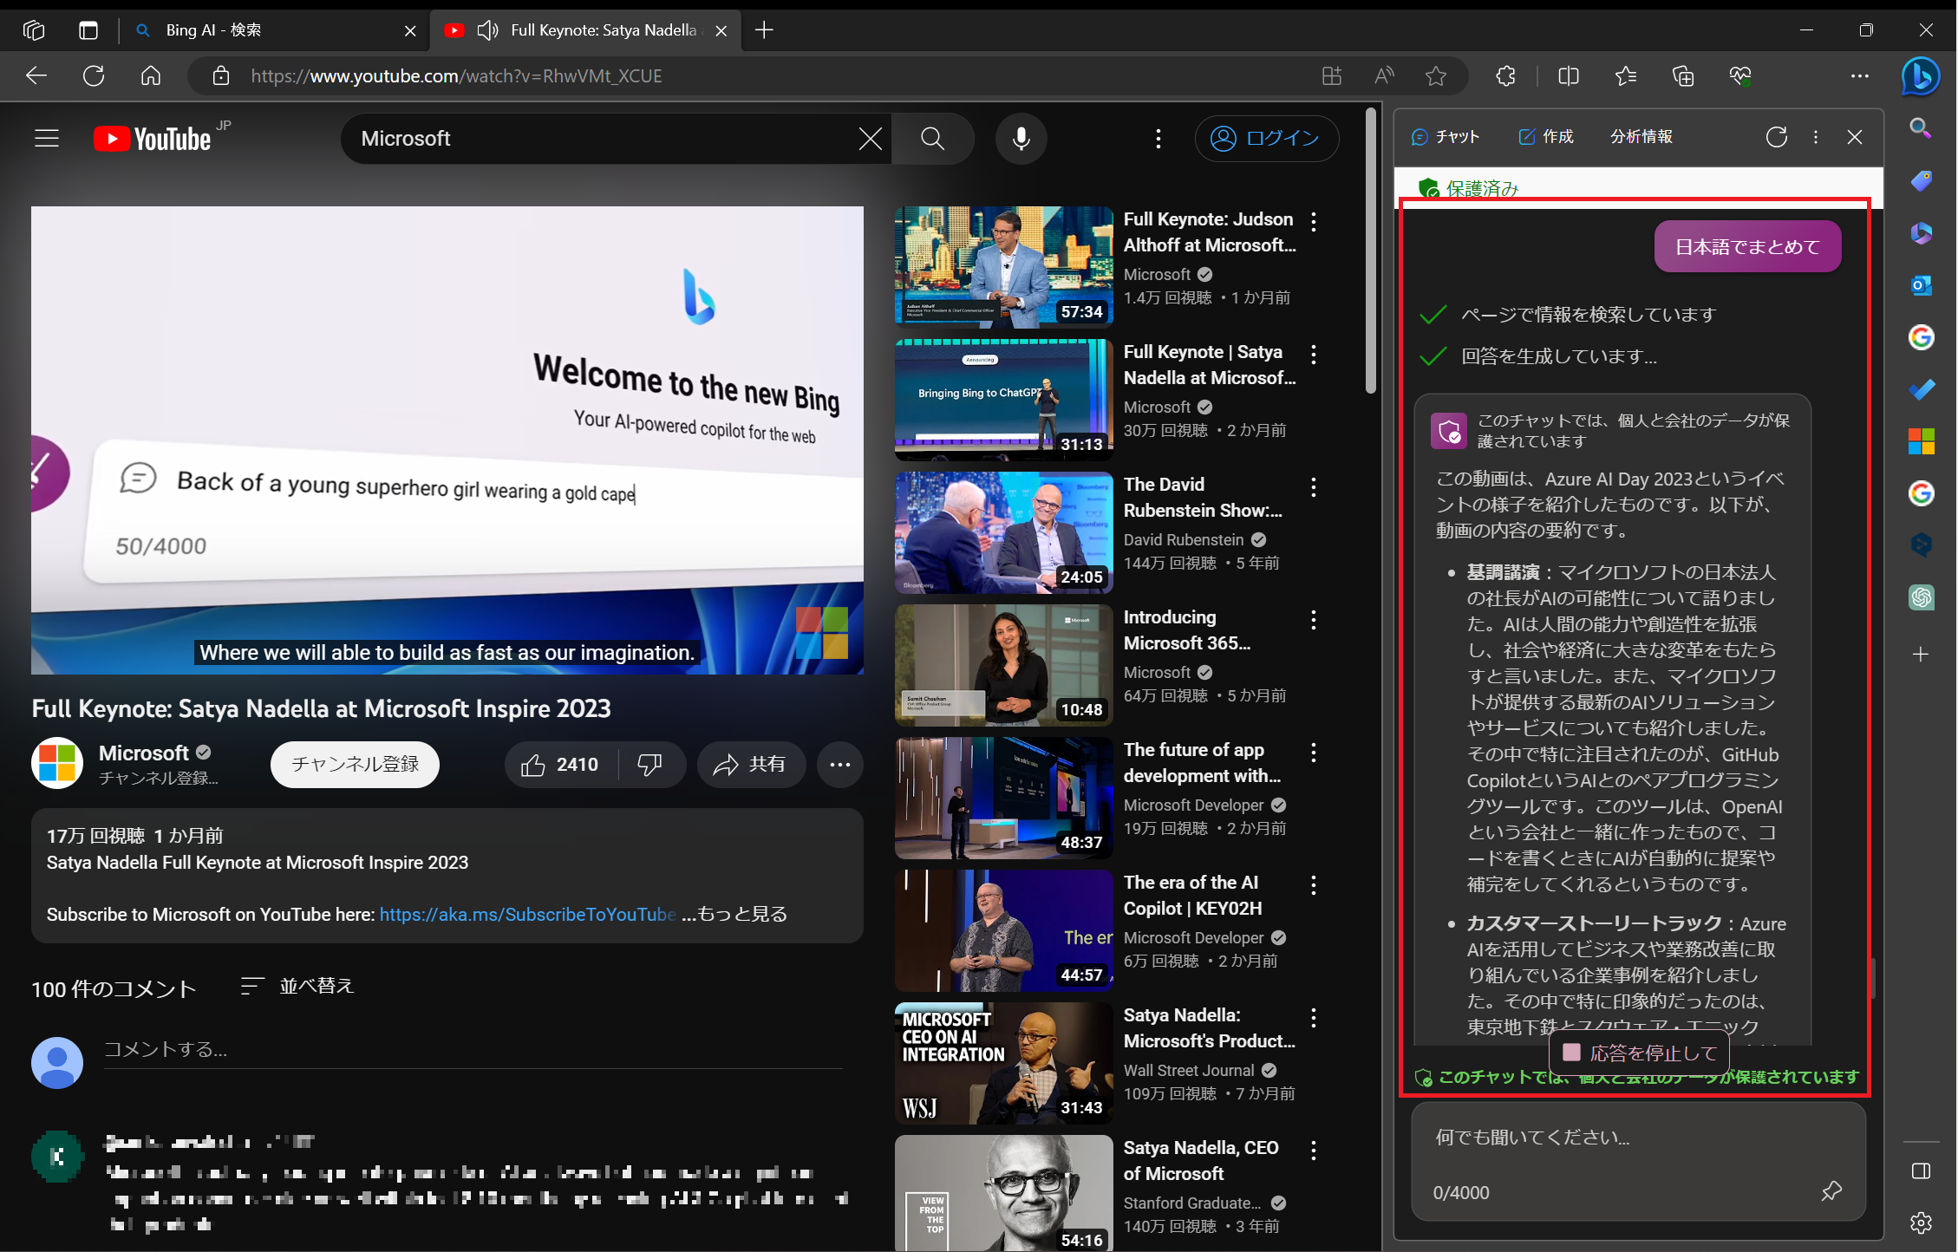This screenshot has width=1958, height=1252.
Task: Pin the chat input with pin icon
Action: (1831, 1191)
